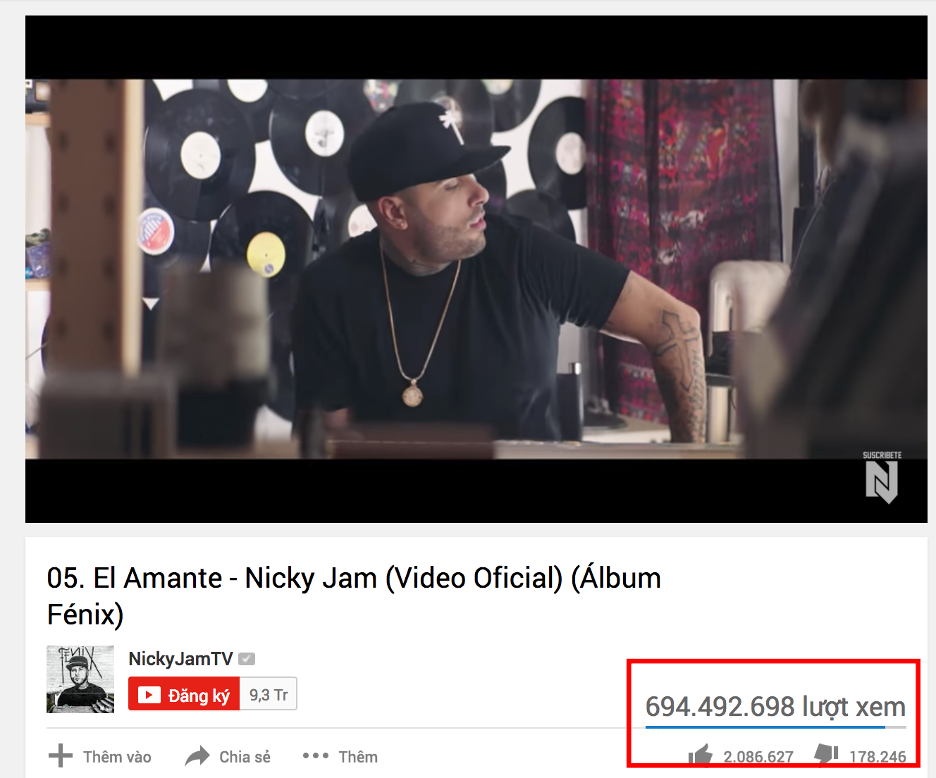The width and height of the screenshot is (936, 778).
Task: Expand options via the Thêm label
Action: [358, 757]
